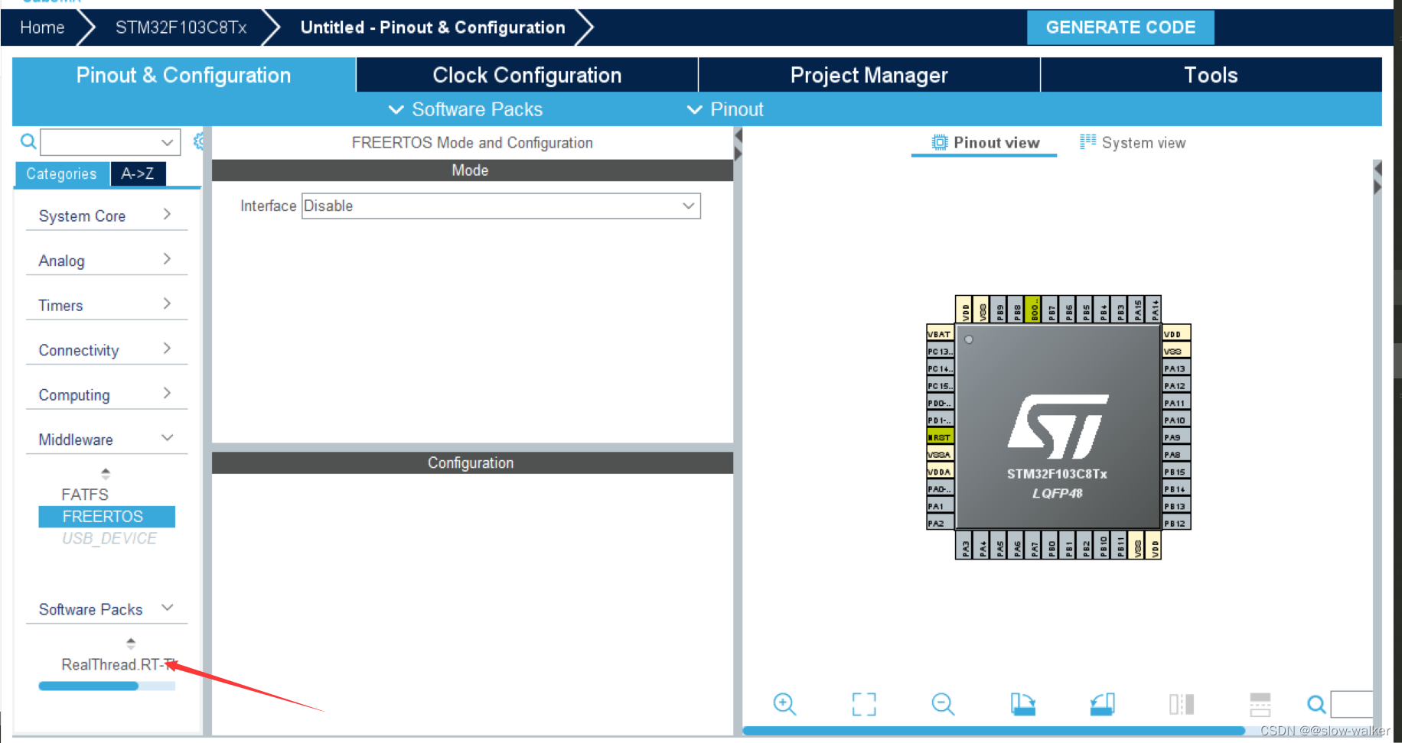Open the Project Manager tab

pyautogui.click(x=869, y=74)
